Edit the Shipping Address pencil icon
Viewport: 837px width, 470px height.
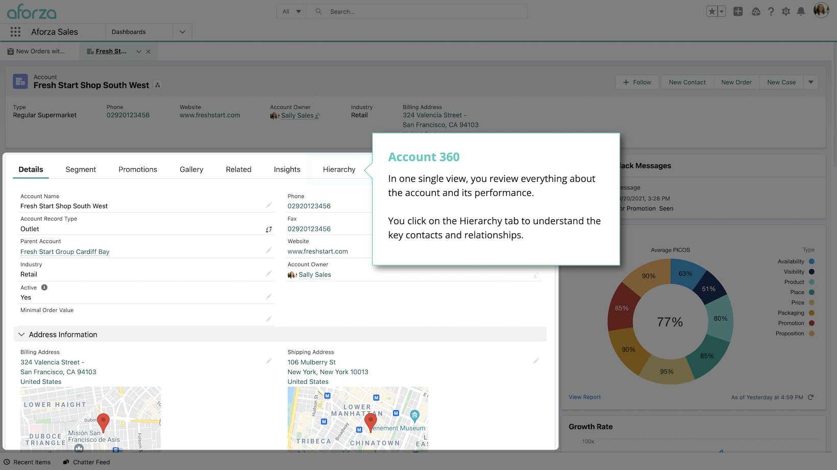(x=536, y=361)
